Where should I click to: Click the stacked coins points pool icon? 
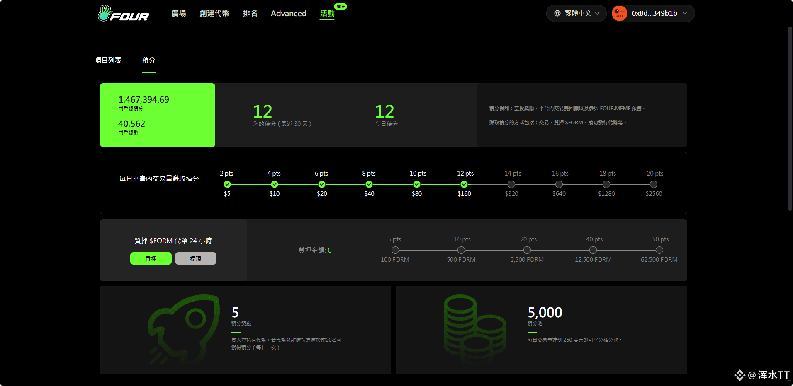474,329
